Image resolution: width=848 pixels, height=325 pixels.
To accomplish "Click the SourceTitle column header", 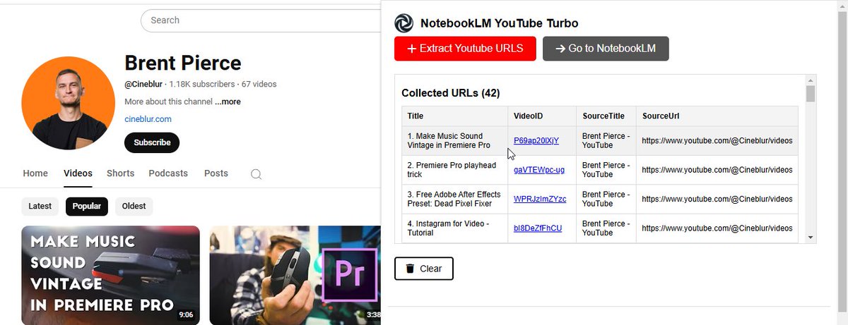I will (x=606, y=116).
